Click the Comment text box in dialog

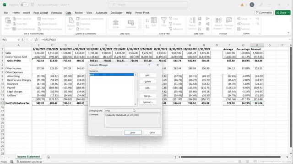[x=133, y=120]
